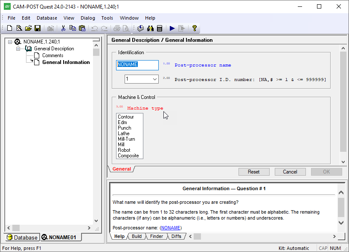Image resolution: width=349 pixels, height=252 pixels.
Task: Click the New from template icon with pencil
Action: [x=19, y=28]
